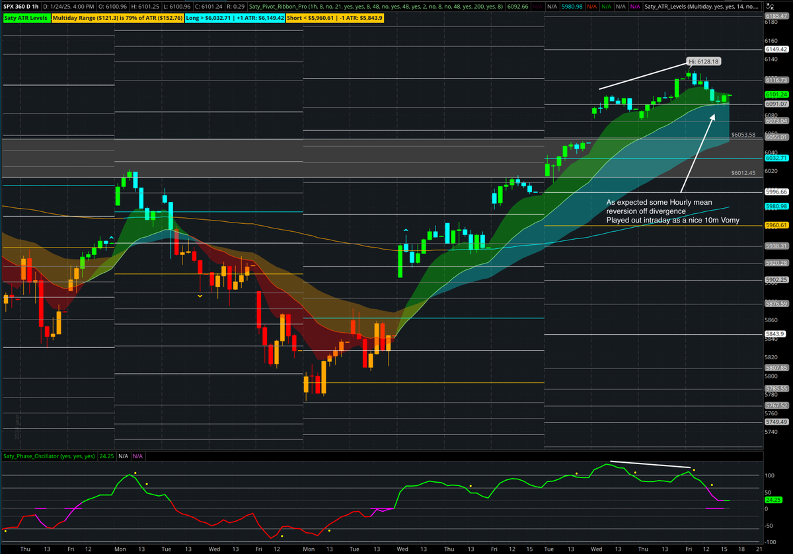Image resolution: width=793 pixels, height=554 pixels.
Task: Click the 5767.52 price axis bubble
Action: 776,405
